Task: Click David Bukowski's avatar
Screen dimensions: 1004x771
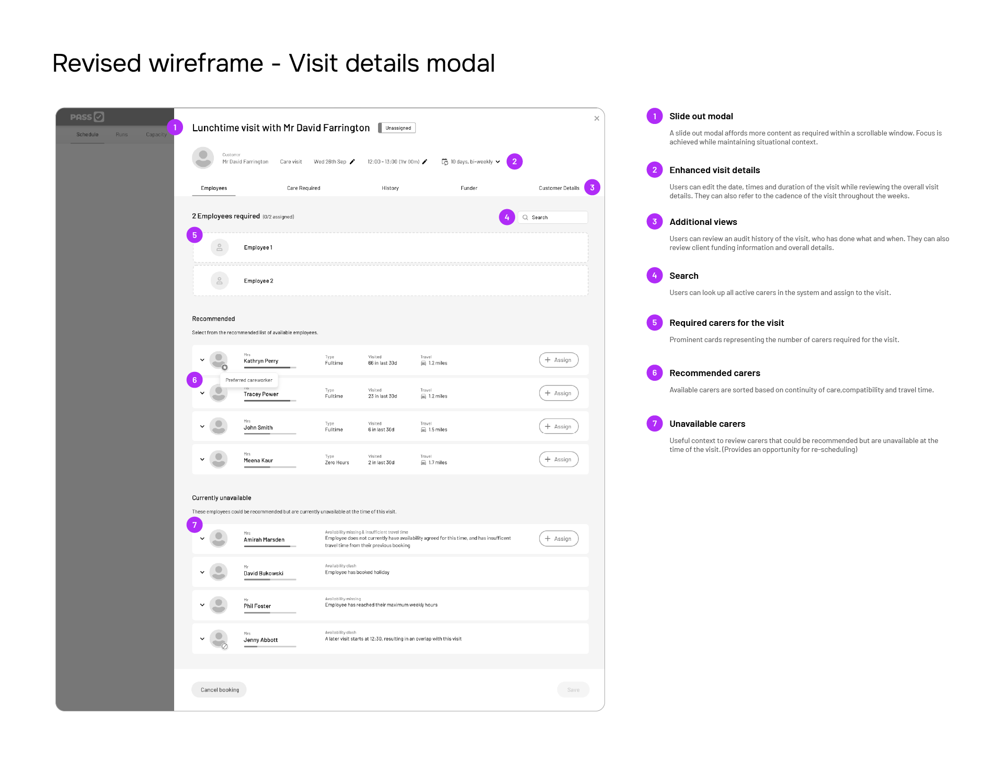Action: [219, 572]
